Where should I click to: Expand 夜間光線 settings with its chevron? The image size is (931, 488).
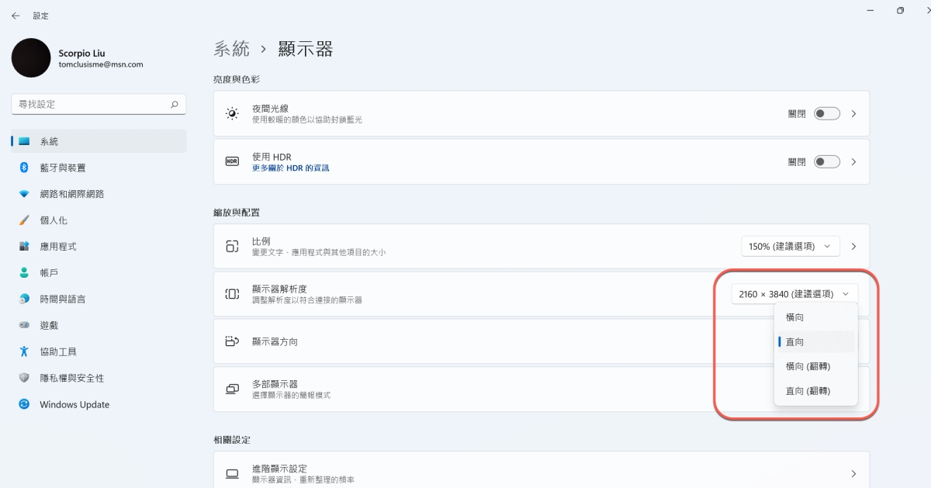[854, 114]
